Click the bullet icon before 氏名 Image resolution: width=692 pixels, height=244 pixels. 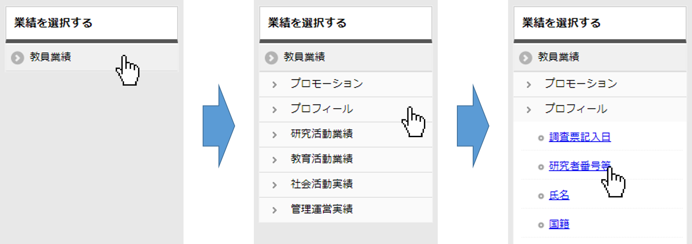[x=541, y=196]
